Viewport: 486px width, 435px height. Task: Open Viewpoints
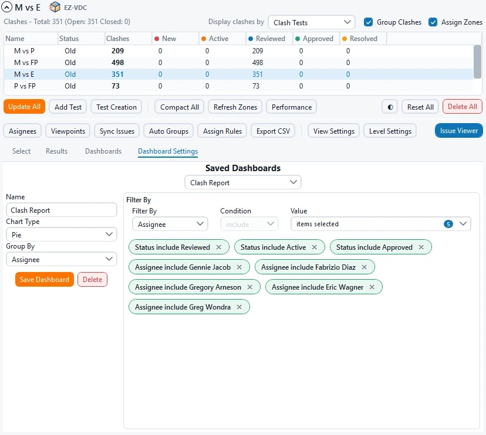(68, 131)
